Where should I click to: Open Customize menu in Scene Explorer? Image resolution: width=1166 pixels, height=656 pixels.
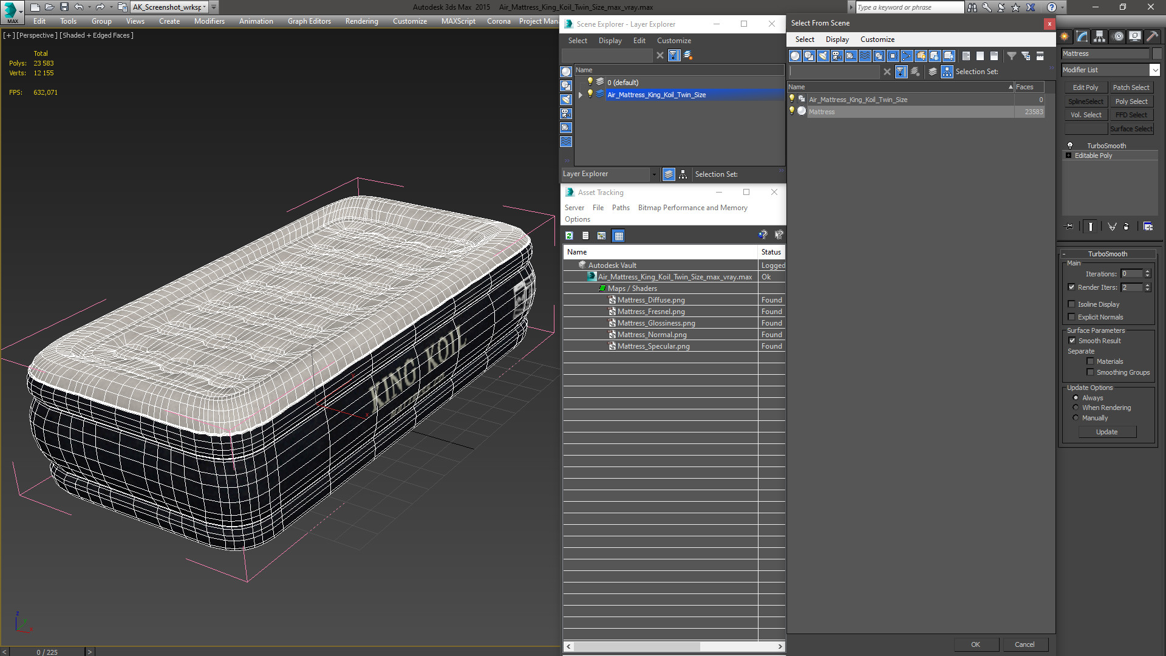point(673,41)
